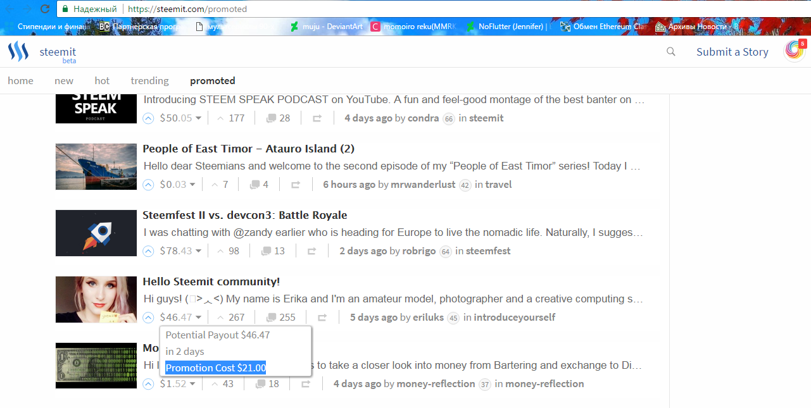Switch to the new tab
The height and width of the screenshot is (408, 811).
tap(64, 81)
